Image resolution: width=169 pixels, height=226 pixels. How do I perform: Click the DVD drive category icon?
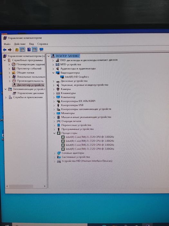coord(57,60)
